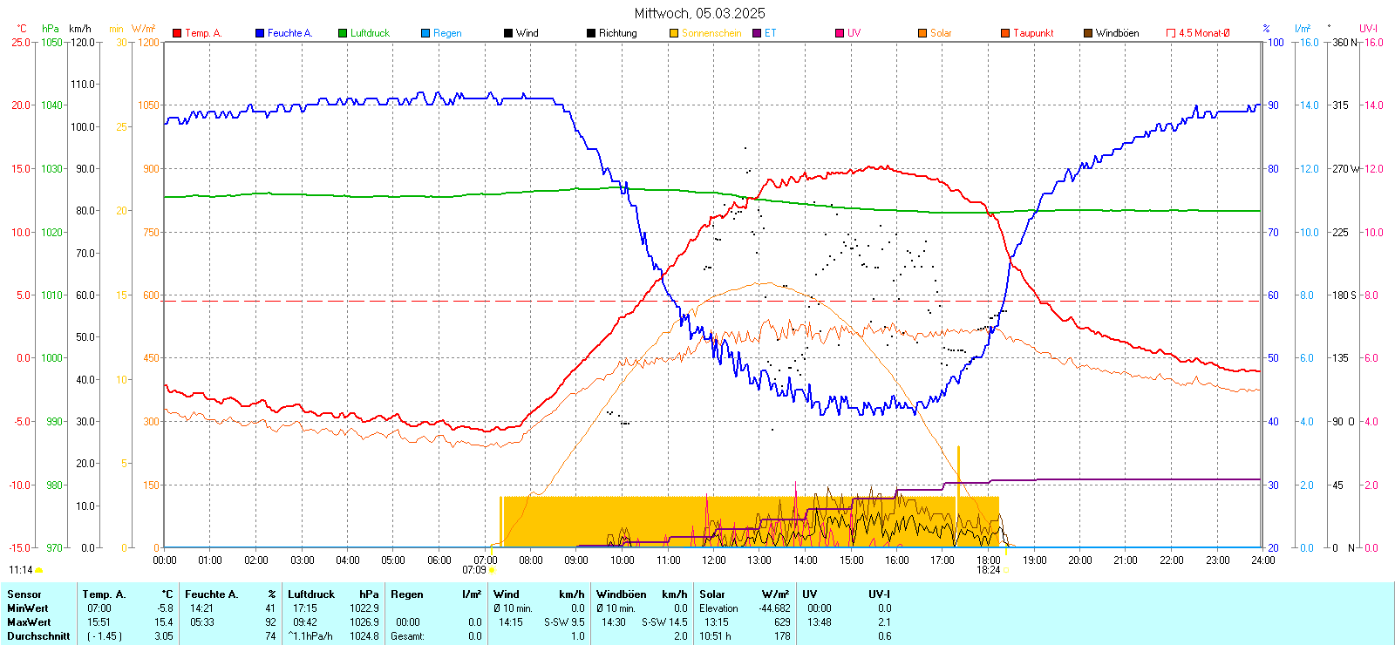The image size is (1395, 645).
Task: Toggle the 4.5 Monat-Ø checkbox
Action: [x=1171, y=33]
